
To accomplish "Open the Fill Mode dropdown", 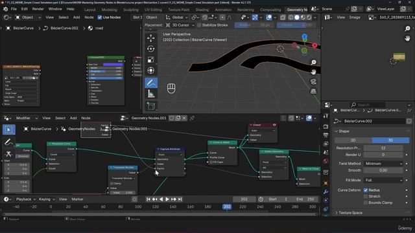I will [383, 180].
